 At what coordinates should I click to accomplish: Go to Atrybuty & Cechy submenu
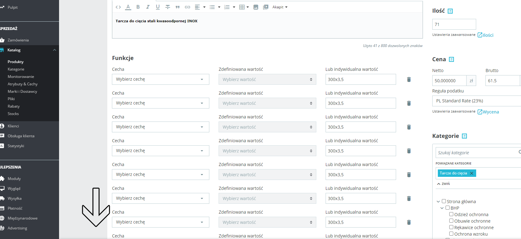point(23,84)
